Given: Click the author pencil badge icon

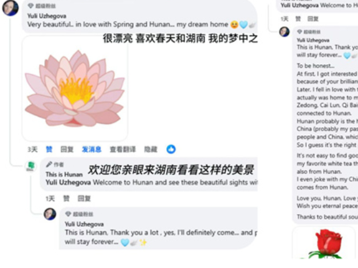Looking at the screenshot, I should pos(49,164).
